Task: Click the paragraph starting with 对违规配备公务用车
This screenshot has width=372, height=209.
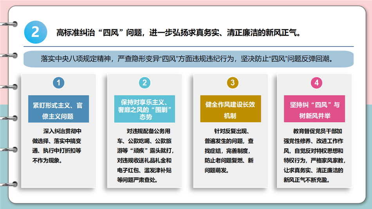Action: click(144, 155)
